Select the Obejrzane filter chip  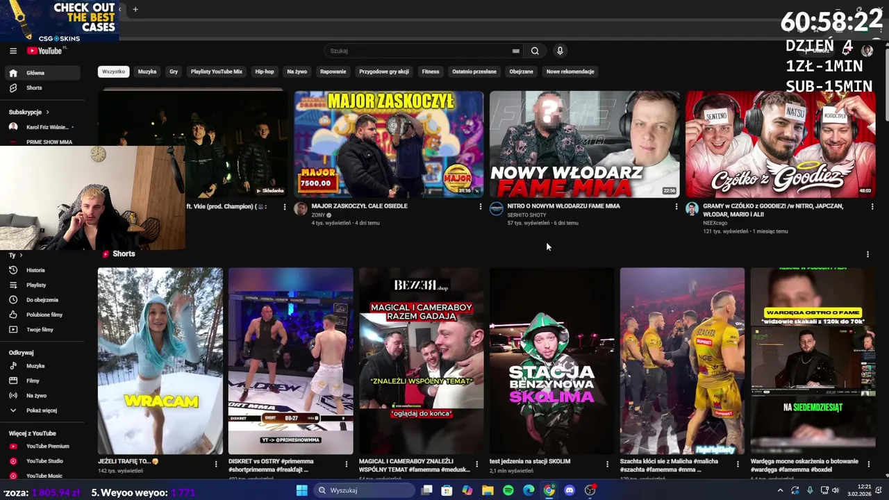(521, 72)
